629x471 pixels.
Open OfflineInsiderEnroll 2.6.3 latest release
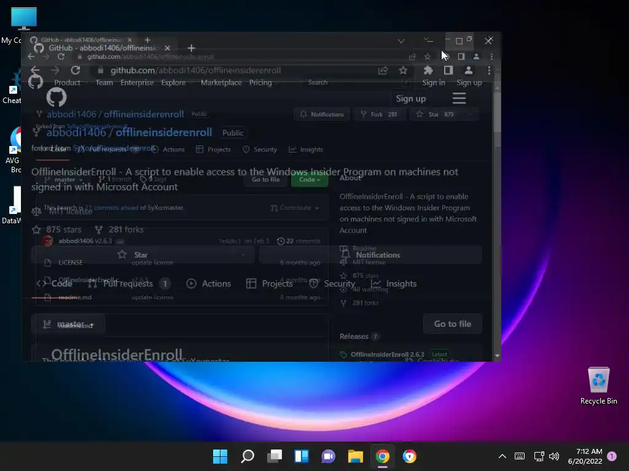[x=388, y=354]
